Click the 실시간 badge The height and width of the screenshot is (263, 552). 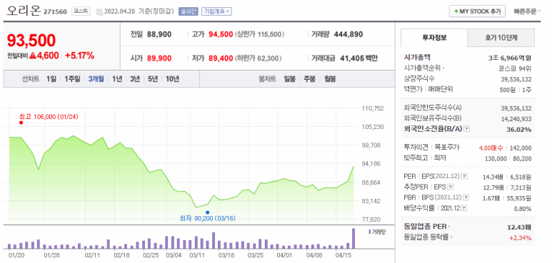coord(188,11)
